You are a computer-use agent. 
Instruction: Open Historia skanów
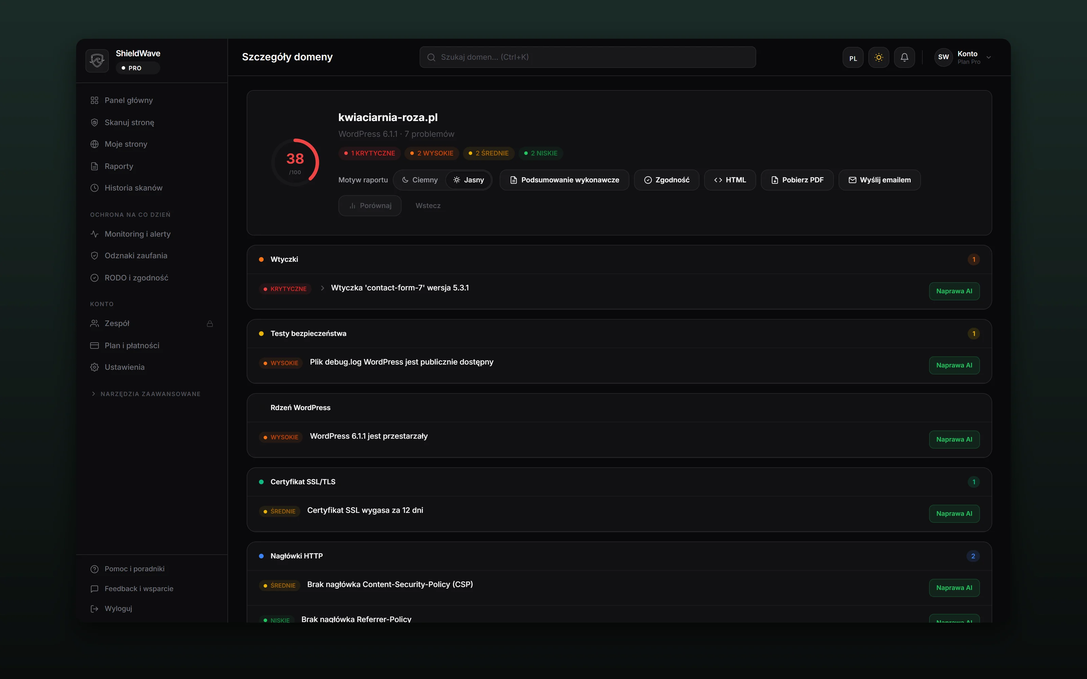point(152,188)
